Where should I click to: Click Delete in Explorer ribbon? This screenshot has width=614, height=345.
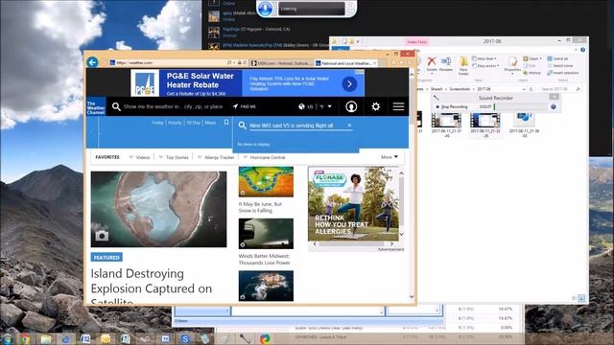tap(432, 64)
